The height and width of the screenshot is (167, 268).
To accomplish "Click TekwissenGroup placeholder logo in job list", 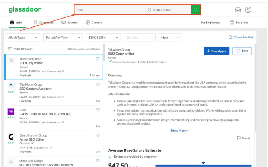I will 11,60.
